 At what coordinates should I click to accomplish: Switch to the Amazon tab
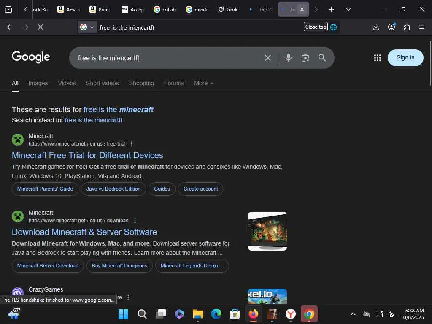69,9
